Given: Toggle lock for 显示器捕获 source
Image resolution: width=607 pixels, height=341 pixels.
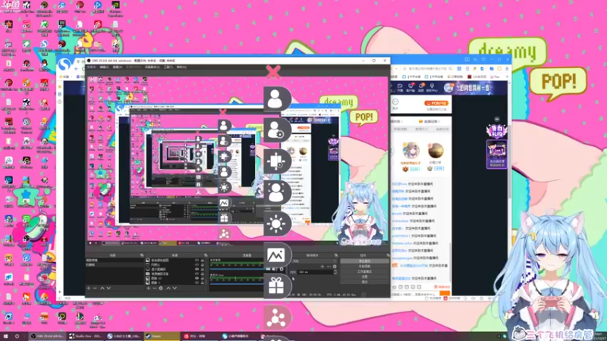Looking at the screenshot, I should [x=203, y=269].
